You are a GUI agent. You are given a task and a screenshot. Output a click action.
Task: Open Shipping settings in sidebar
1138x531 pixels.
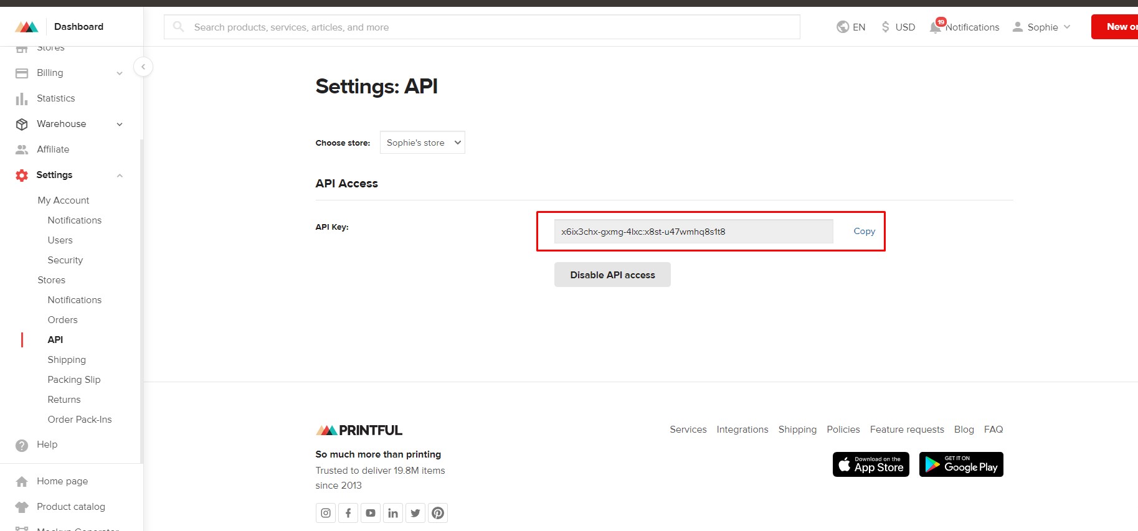point(67,360)
